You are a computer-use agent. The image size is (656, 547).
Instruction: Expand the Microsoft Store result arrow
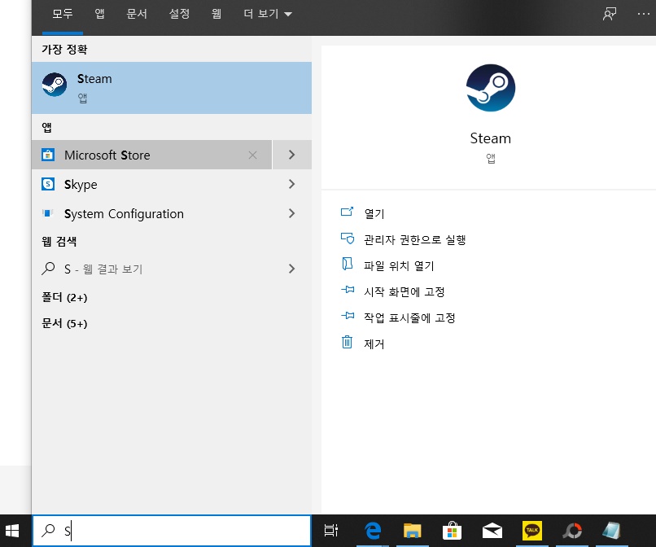pos(292,155)
